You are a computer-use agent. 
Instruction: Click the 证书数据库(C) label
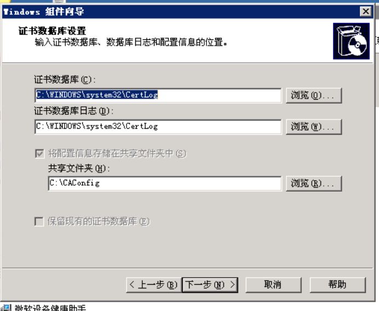pos(65,79)
